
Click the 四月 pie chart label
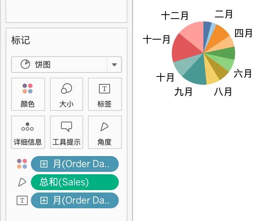(243, 33)
